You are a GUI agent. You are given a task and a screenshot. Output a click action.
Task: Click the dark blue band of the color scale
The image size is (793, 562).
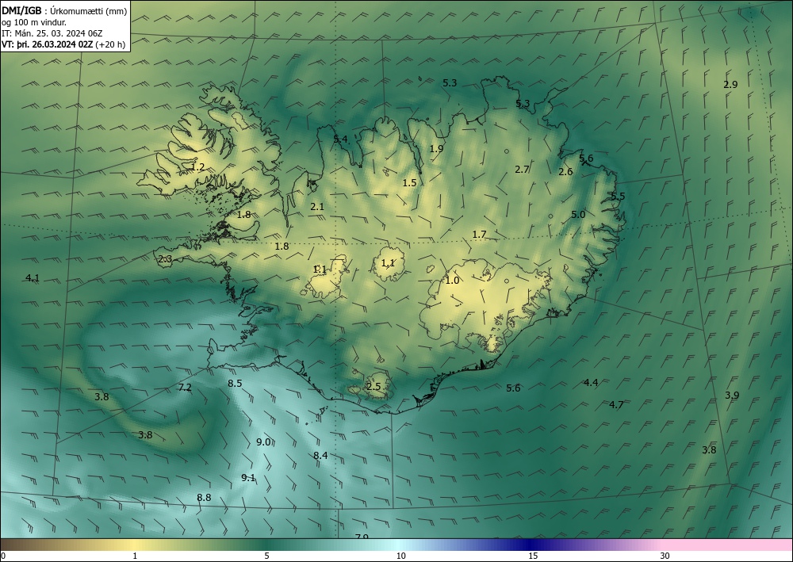528,545
